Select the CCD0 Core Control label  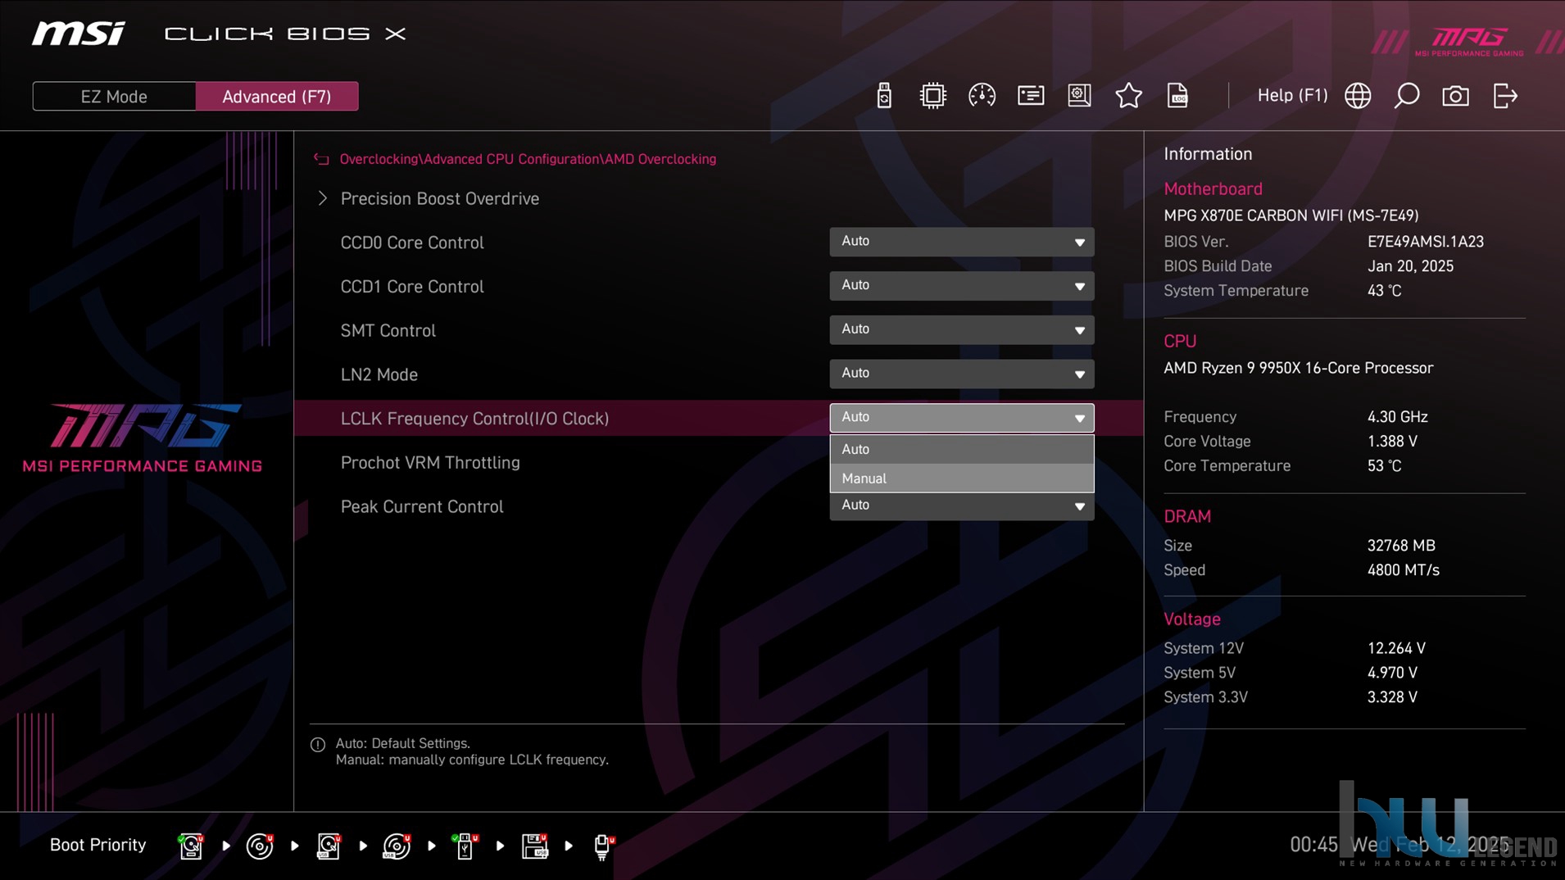[x=412, y=243]
